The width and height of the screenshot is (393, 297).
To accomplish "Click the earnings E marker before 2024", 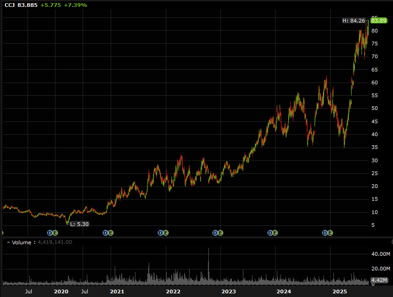I will pos(275,233).
